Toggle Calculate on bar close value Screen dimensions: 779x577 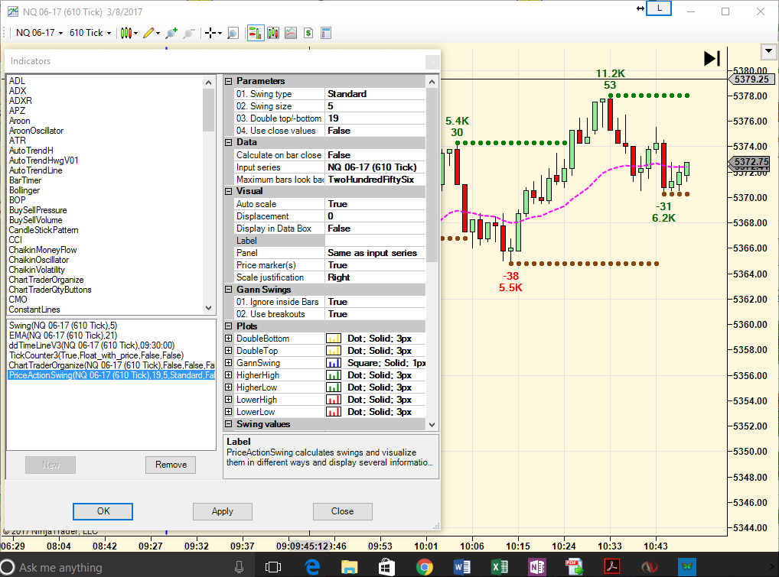pos(375,155)
